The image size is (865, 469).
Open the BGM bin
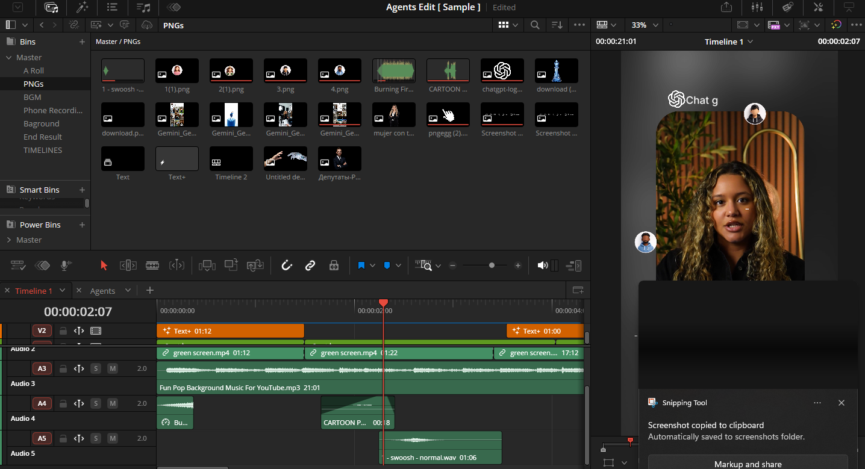(33, 97)
